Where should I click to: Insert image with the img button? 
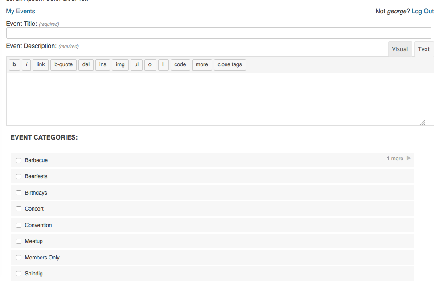click(120, 65)
